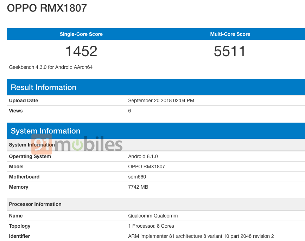Select the Multi-Core Score header

click(230, 34)
